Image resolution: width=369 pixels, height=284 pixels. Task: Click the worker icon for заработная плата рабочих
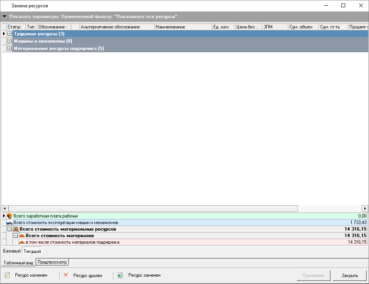pyautogui.click(x=10, y=216)
